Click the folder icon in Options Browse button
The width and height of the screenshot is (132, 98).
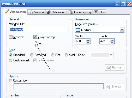[x=108, y=87]
